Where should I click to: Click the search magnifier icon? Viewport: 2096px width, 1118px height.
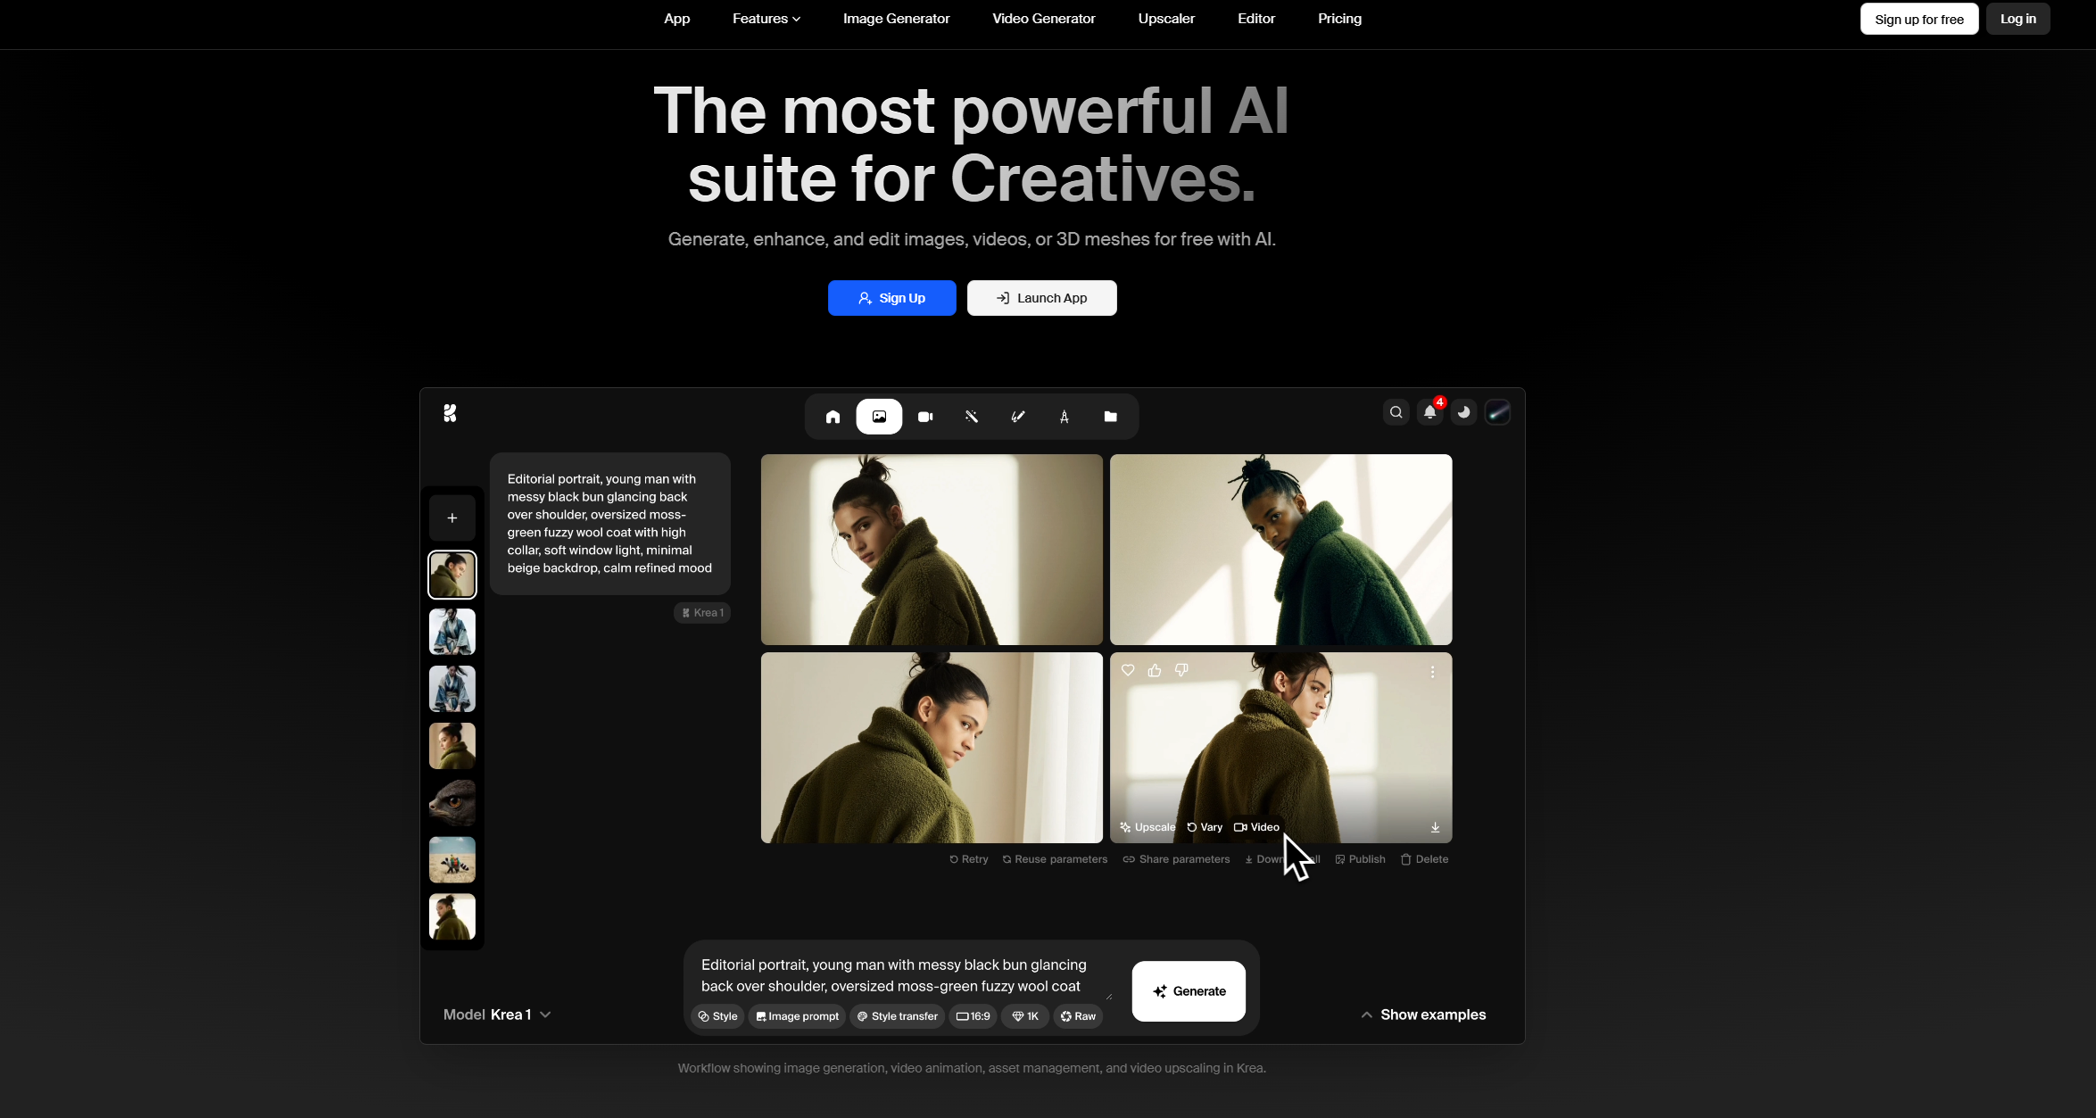[x=1396, y=412]
